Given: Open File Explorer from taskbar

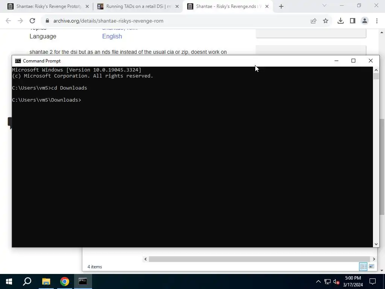Looking at the screenshot, I should 46,281.
